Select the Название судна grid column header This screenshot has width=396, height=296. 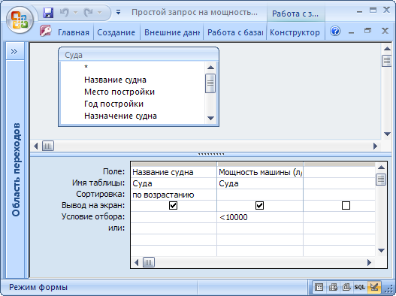pyautogui.click(x=174, y=165)
